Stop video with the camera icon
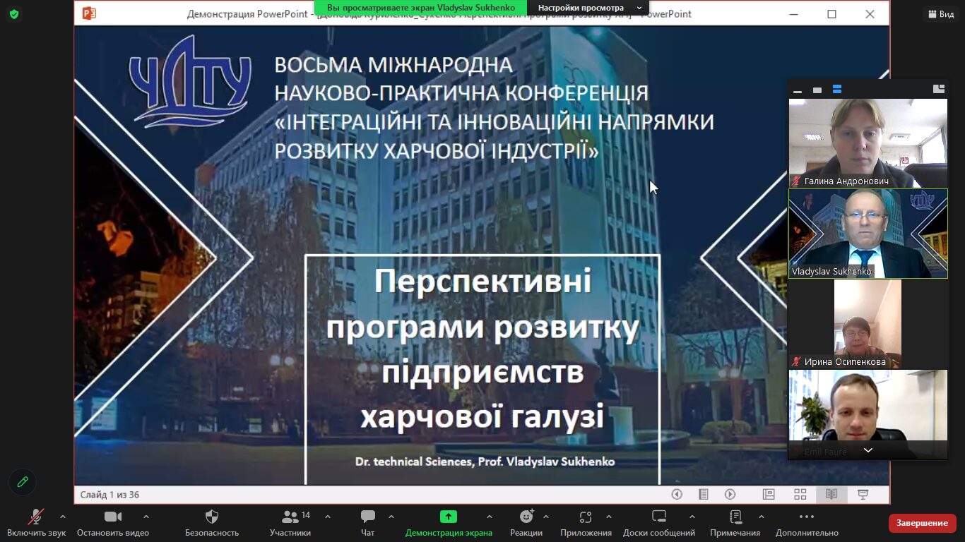 tap(113, 517)
